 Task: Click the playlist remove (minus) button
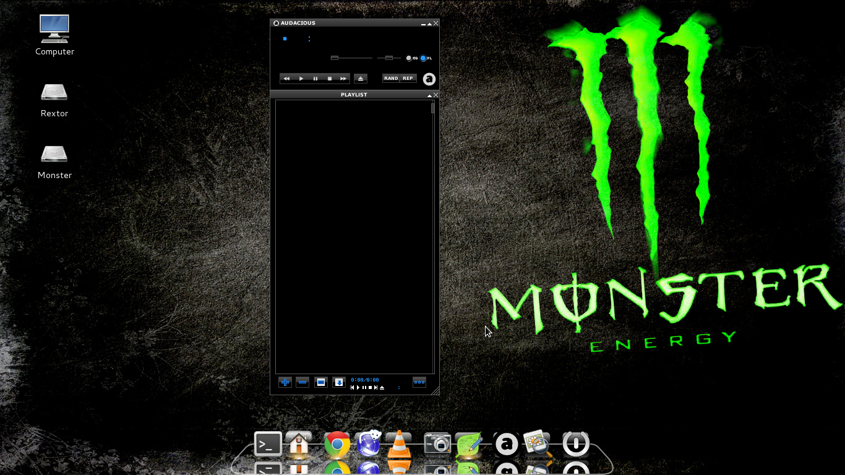tap(302, 382)
